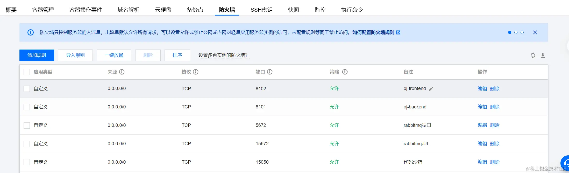Screen dimensions: 569x173
Task: Open the 云硬盘 tab
Action: 163,10
